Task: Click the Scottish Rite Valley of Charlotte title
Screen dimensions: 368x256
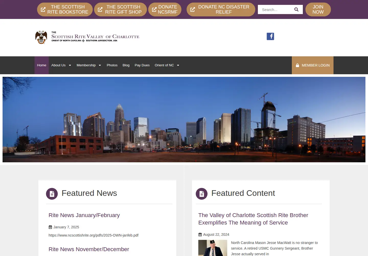Action: pos(95,37)
